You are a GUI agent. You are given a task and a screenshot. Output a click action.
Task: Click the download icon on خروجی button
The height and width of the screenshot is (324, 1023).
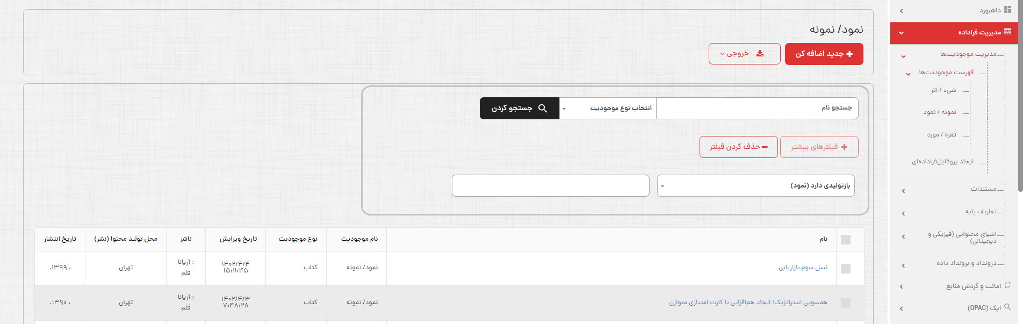(x=760, y=54)
